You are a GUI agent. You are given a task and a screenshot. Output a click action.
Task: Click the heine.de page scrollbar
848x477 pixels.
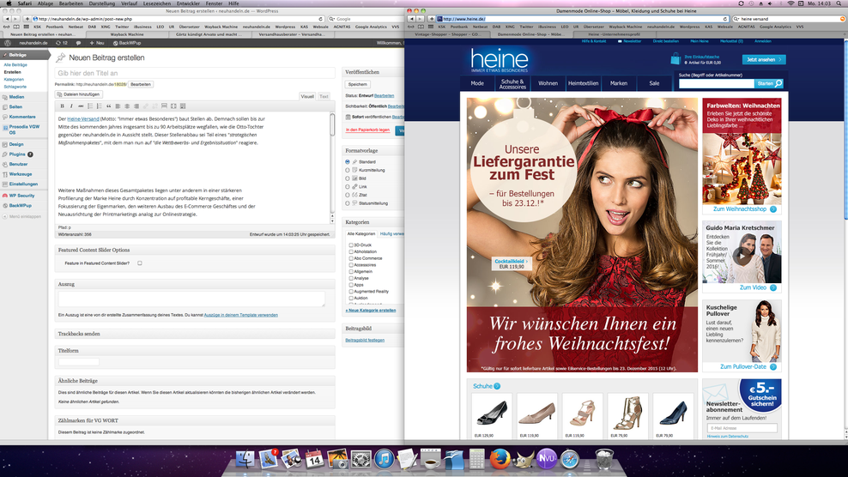coord(845,129)
